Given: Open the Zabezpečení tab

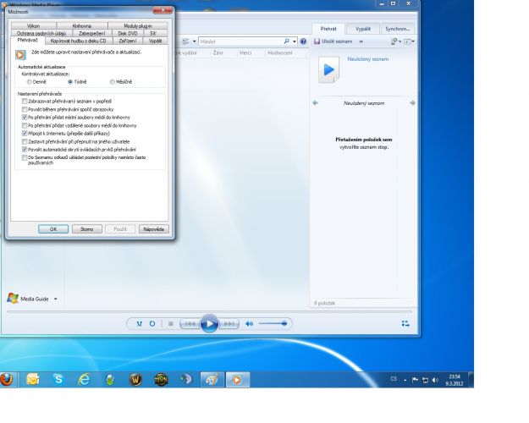Looking at the screenshot, I should tap(91, 33).
